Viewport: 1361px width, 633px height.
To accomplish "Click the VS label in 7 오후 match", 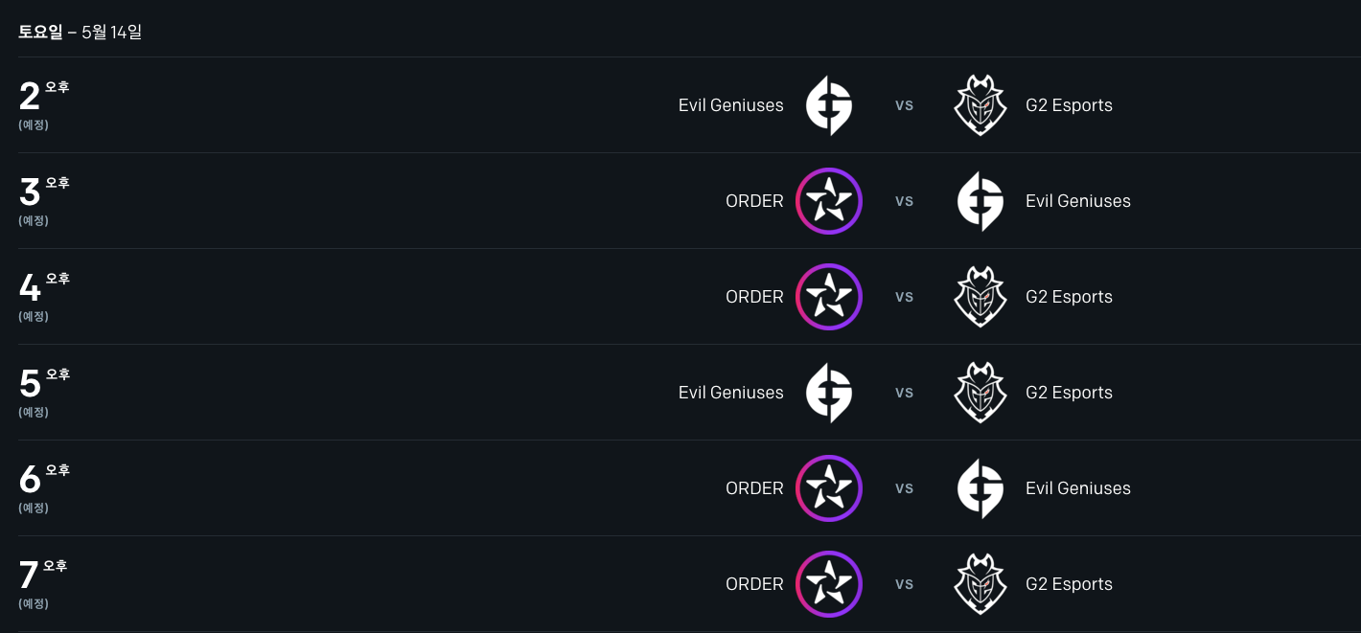I will click(904, 584).
